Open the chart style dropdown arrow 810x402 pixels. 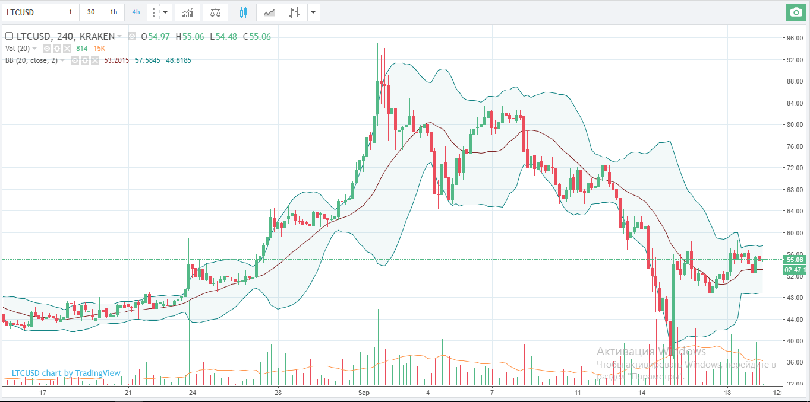coord(313,12)
